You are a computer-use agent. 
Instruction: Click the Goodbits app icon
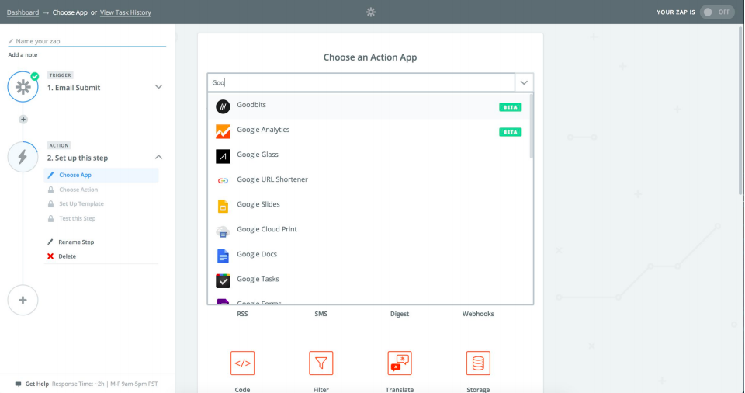[x=223, y=106]
